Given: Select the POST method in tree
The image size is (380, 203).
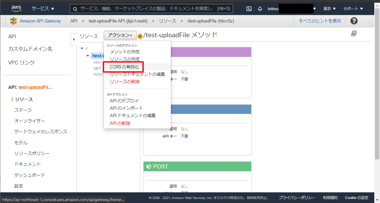Looking at the screenshot, I should pyautogui.click(x=99, y=74).
